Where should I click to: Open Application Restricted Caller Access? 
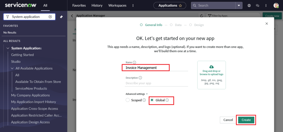click(36, 115)
